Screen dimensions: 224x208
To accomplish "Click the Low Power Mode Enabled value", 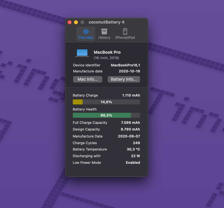I will point(133,163).
